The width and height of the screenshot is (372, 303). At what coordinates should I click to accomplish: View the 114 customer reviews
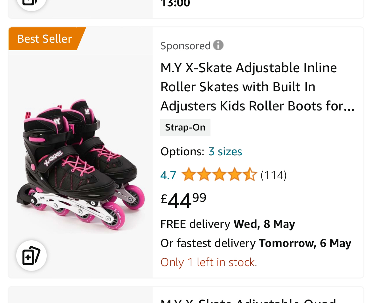click(273, 175)
